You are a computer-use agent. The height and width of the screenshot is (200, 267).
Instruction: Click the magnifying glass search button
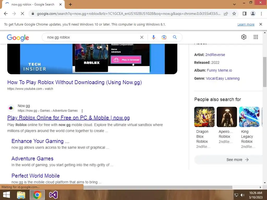tap(175, 37)
